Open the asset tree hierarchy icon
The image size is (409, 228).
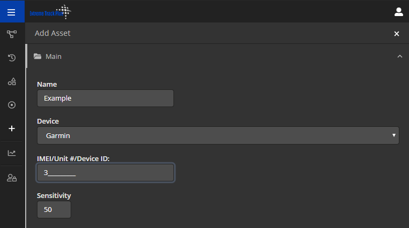pyautogui.click(x=12, y=34)
